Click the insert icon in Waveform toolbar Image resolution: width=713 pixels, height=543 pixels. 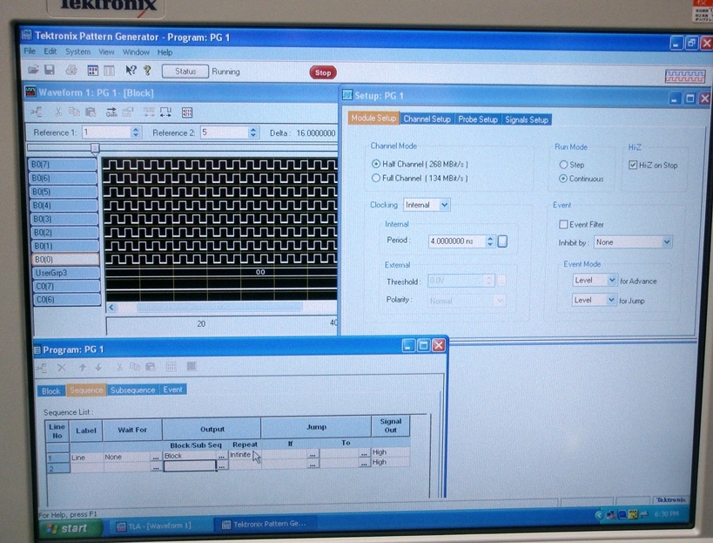[37, 112]
